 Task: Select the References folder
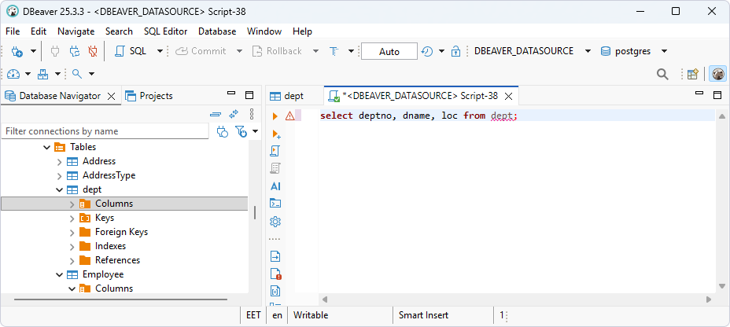point(117,260)
